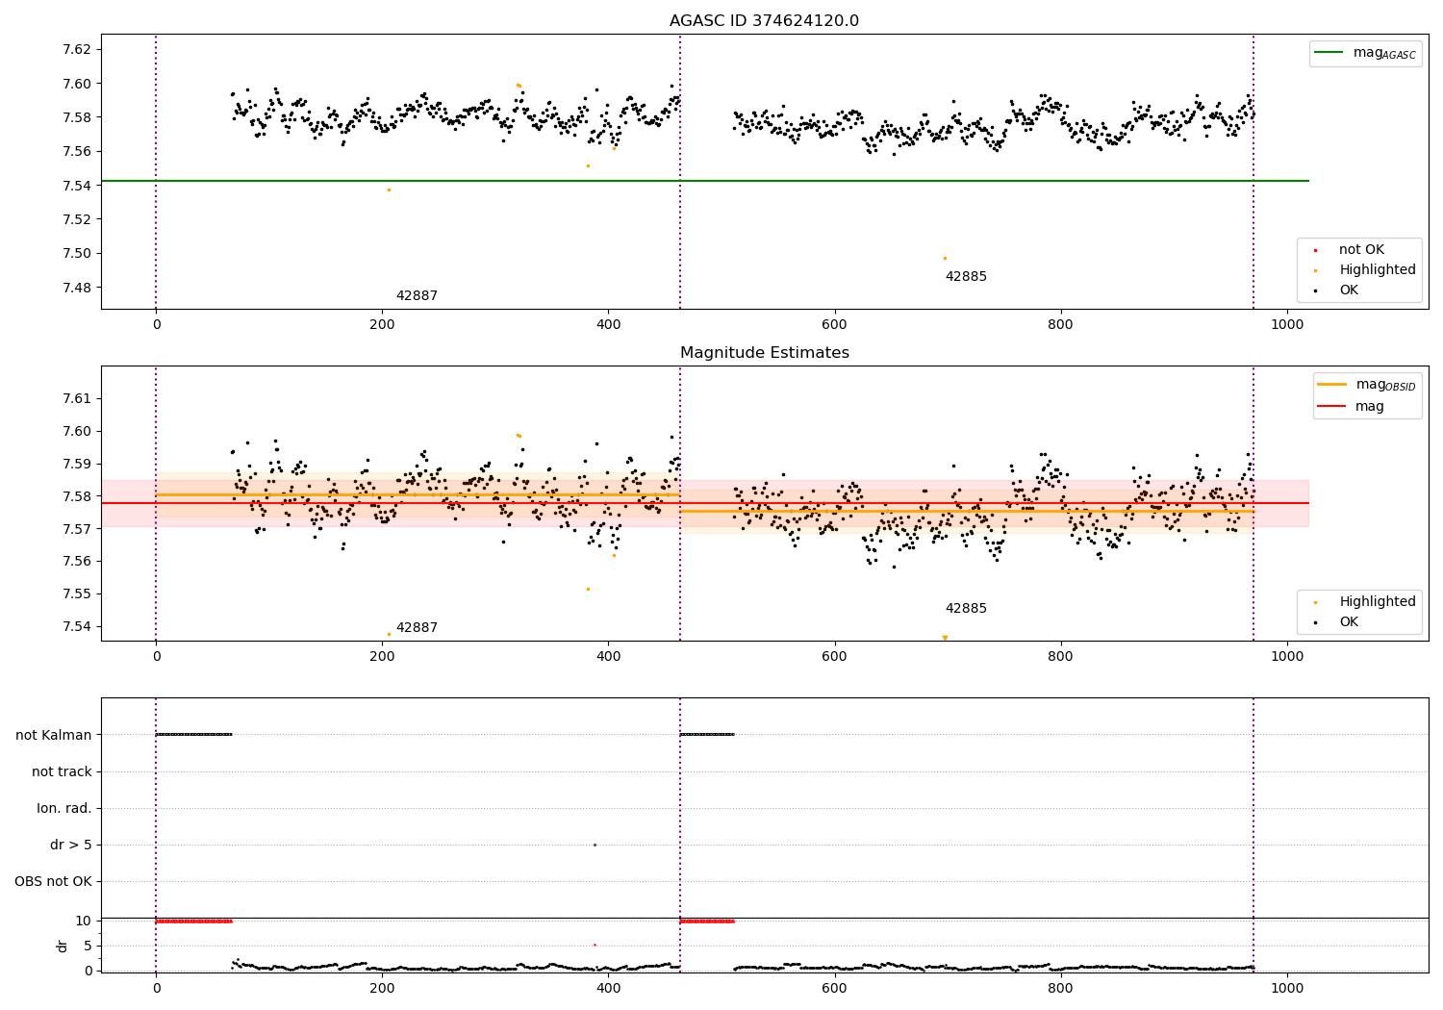1443x1010 pixels.
Task: Click y-axis tick 7.48 in top plot
Action: (75, 288)
